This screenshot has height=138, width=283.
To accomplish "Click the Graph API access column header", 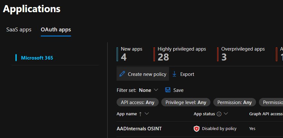I will (266, 114).
